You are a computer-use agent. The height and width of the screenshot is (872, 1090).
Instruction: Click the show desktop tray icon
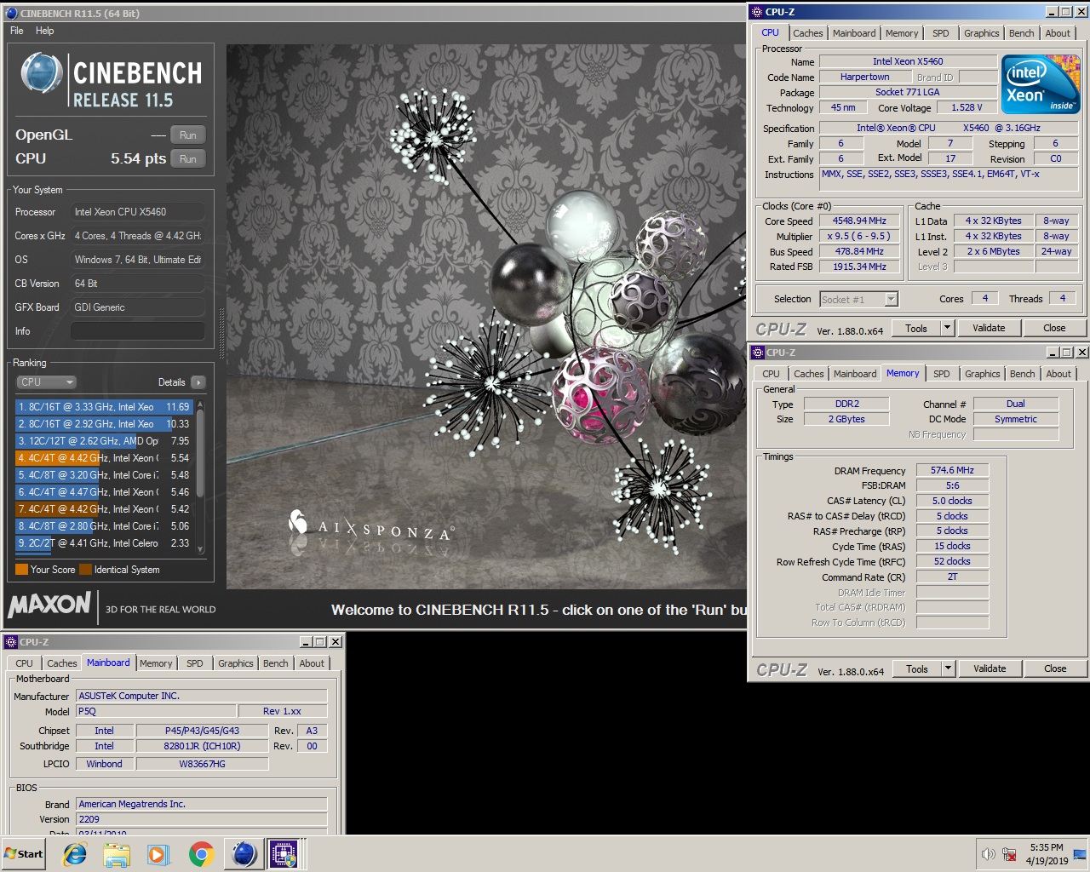(x=1080, y=854)
